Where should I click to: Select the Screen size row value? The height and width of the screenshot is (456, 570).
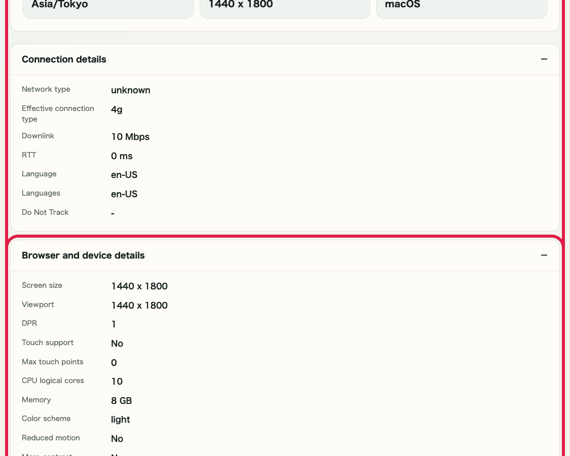click(139, 286)
